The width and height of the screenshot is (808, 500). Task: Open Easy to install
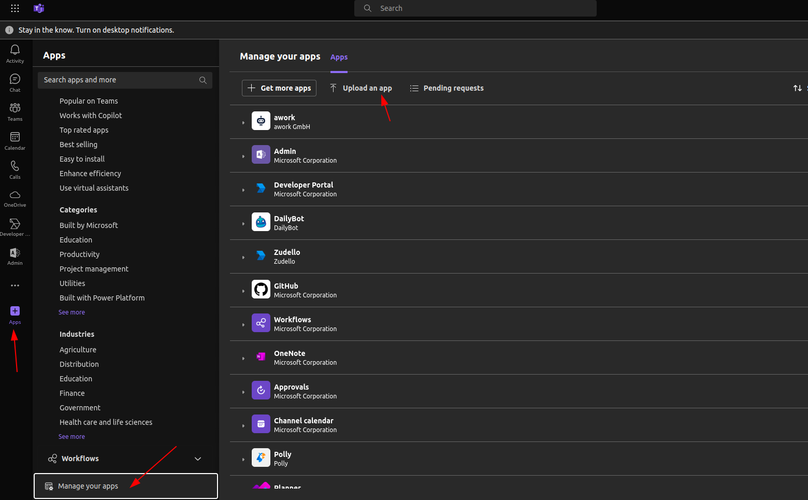click(82, 159)
